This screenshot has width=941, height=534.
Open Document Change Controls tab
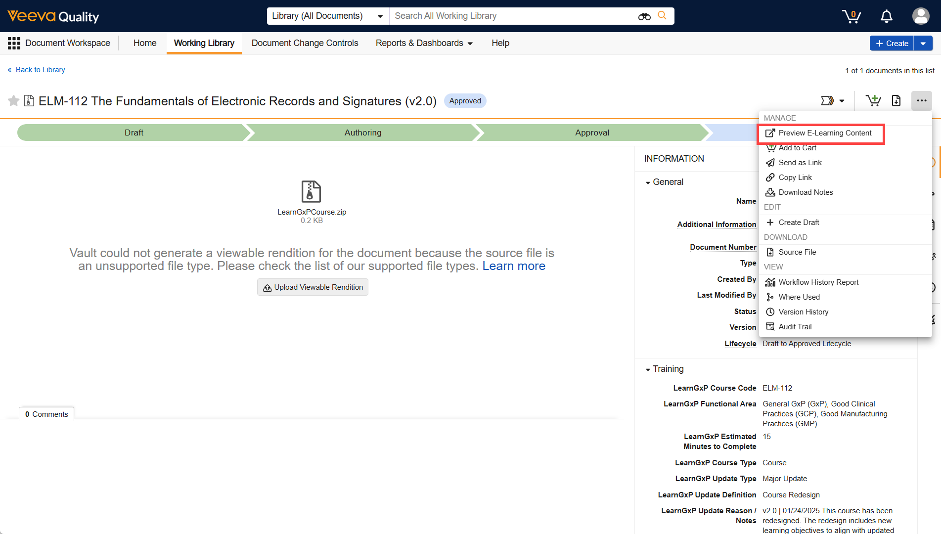point(305,44)
